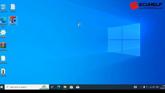
Task: Open File Explorer from the taskbar
Action: [65, 87]
